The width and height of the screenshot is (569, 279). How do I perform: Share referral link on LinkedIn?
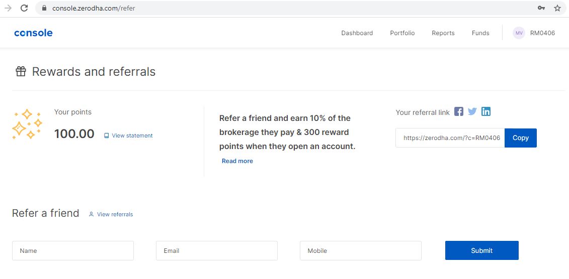pyautogui.click(x=486, y=111)
